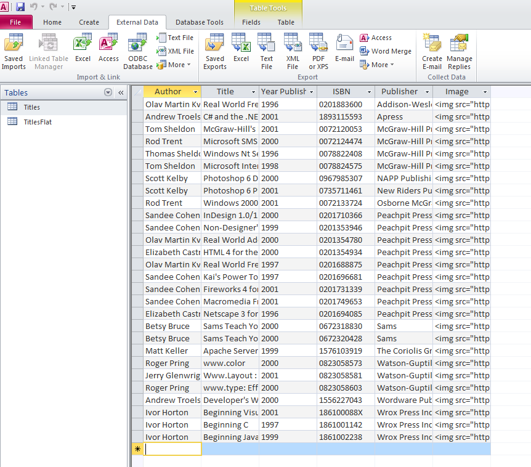The image size is (531, 467).
Task: Click the Undo button
Action: coord(34,6)
